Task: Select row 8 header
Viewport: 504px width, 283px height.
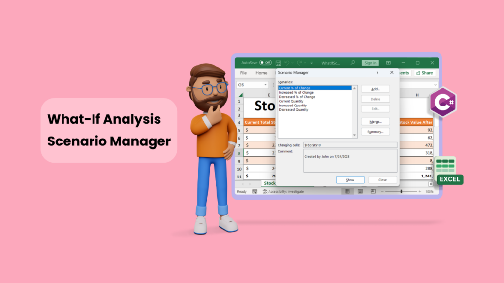Action: (239, 153)
